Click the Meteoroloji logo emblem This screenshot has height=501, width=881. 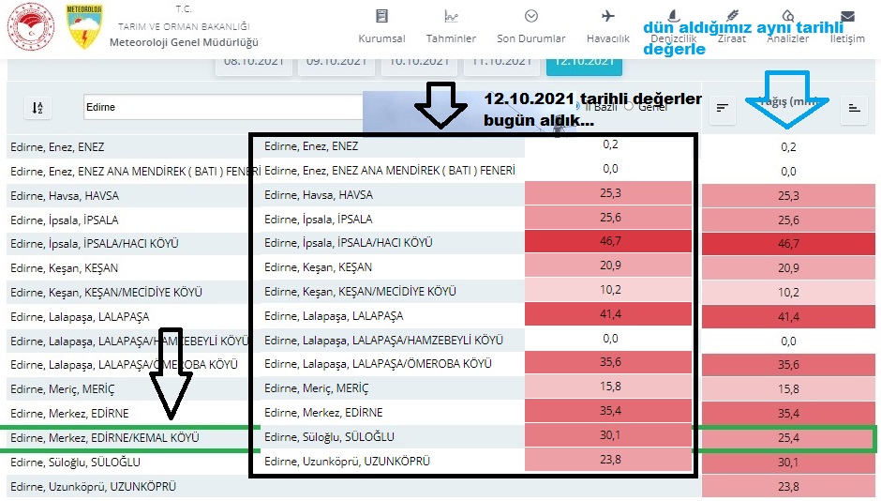[85, 27]
